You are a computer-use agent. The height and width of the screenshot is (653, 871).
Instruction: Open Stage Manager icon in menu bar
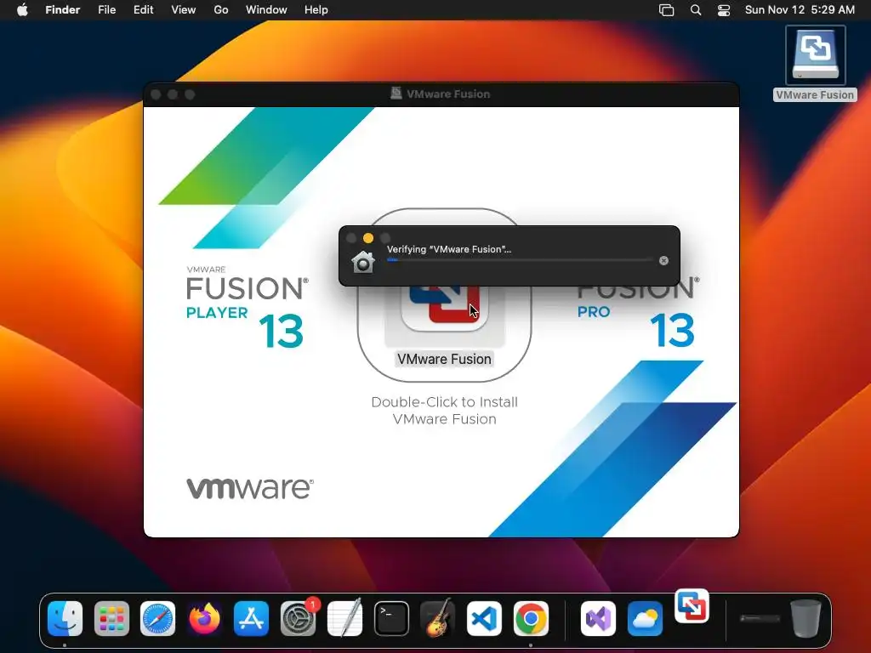[666, 10]
